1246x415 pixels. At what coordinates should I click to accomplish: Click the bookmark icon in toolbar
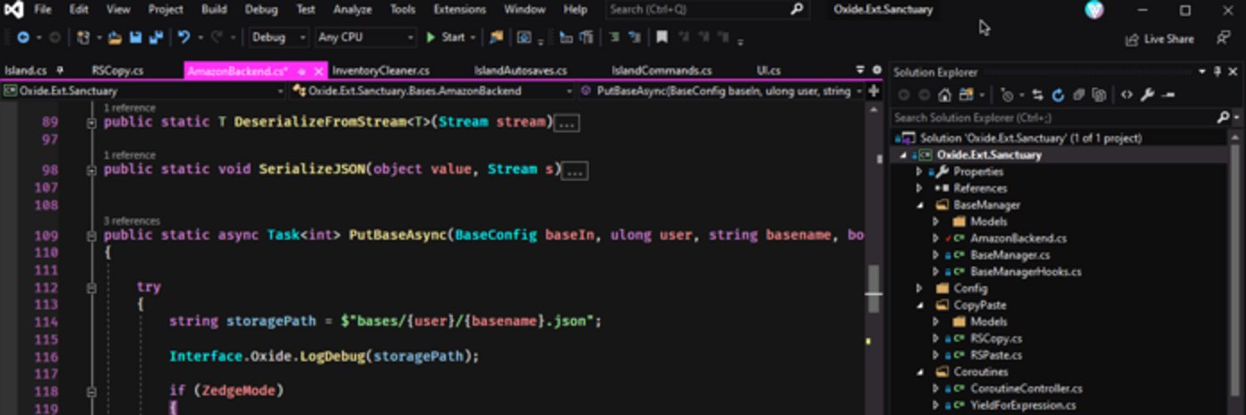tap(661, 38)
